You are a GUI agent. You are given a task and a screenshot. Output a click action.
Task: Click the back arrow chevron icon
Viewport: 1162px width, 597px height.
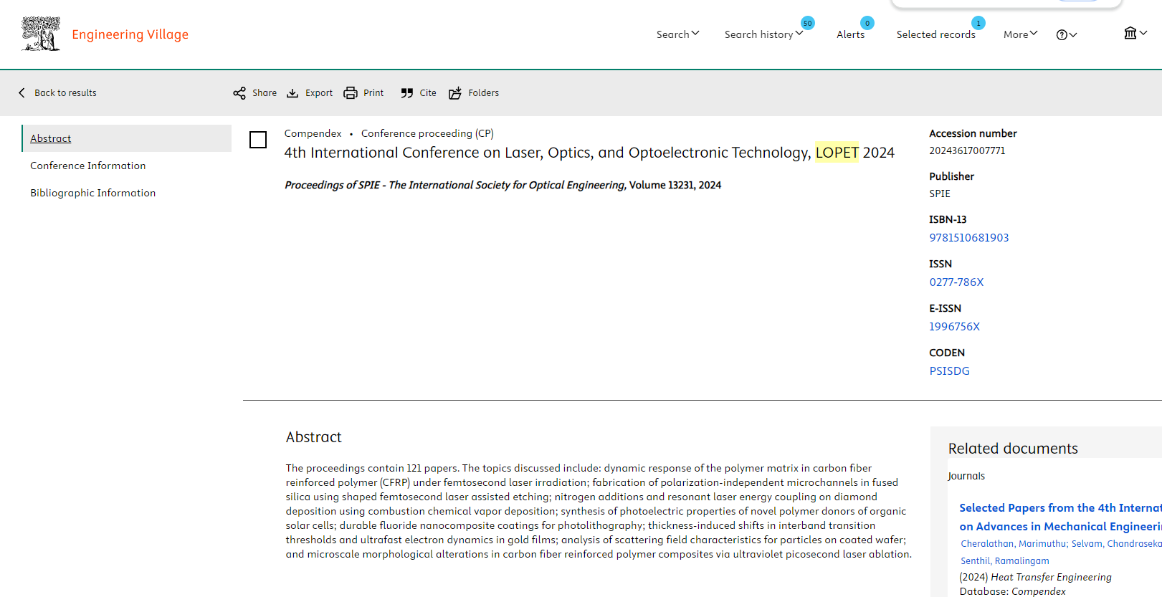22,92
